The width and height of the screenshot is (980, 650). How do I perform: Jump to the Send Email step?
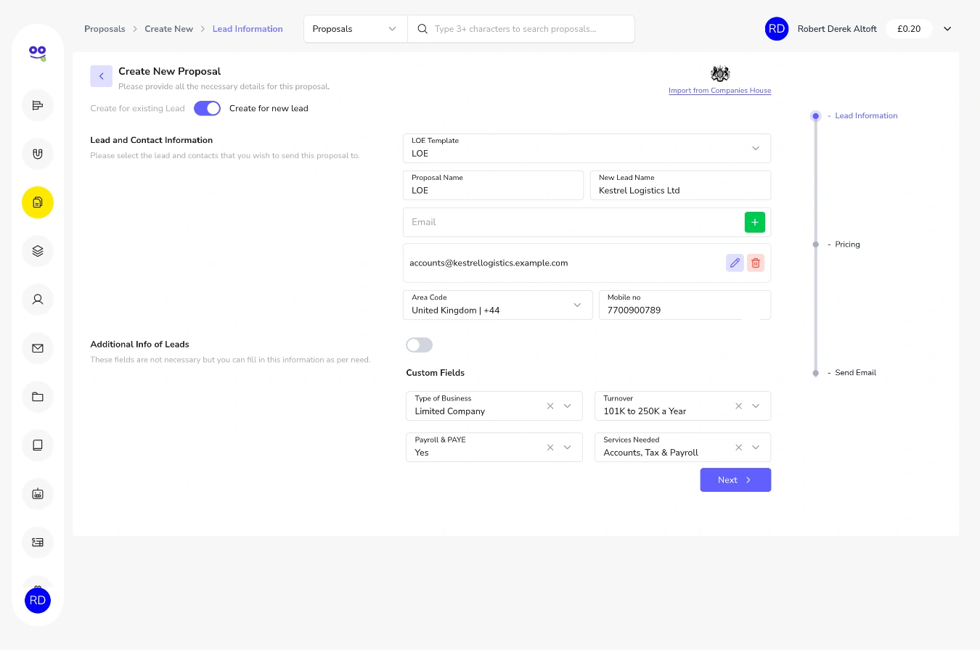[855, 373]
